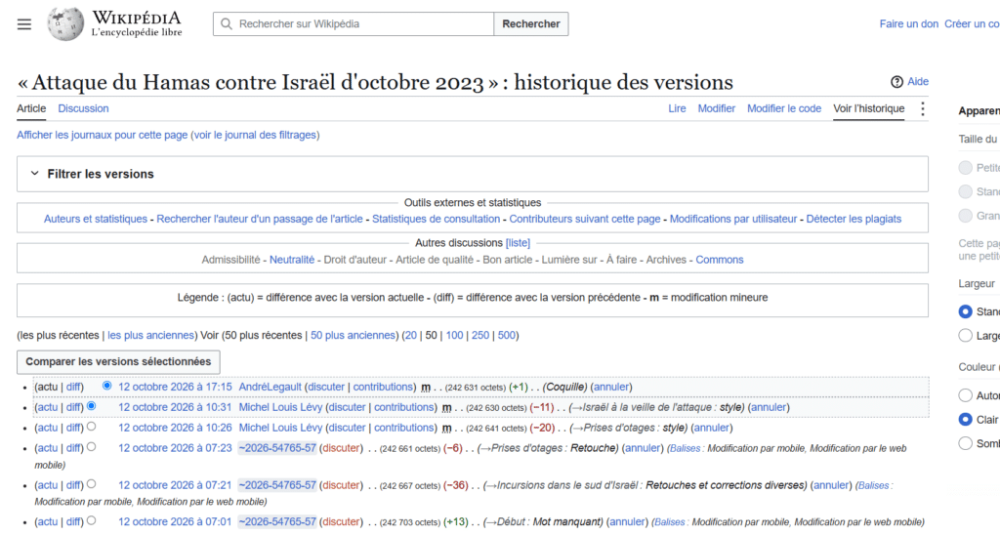Show 100 revisions per page
The width and height of the screenshot is (1000, 535).
click(455, 336)
